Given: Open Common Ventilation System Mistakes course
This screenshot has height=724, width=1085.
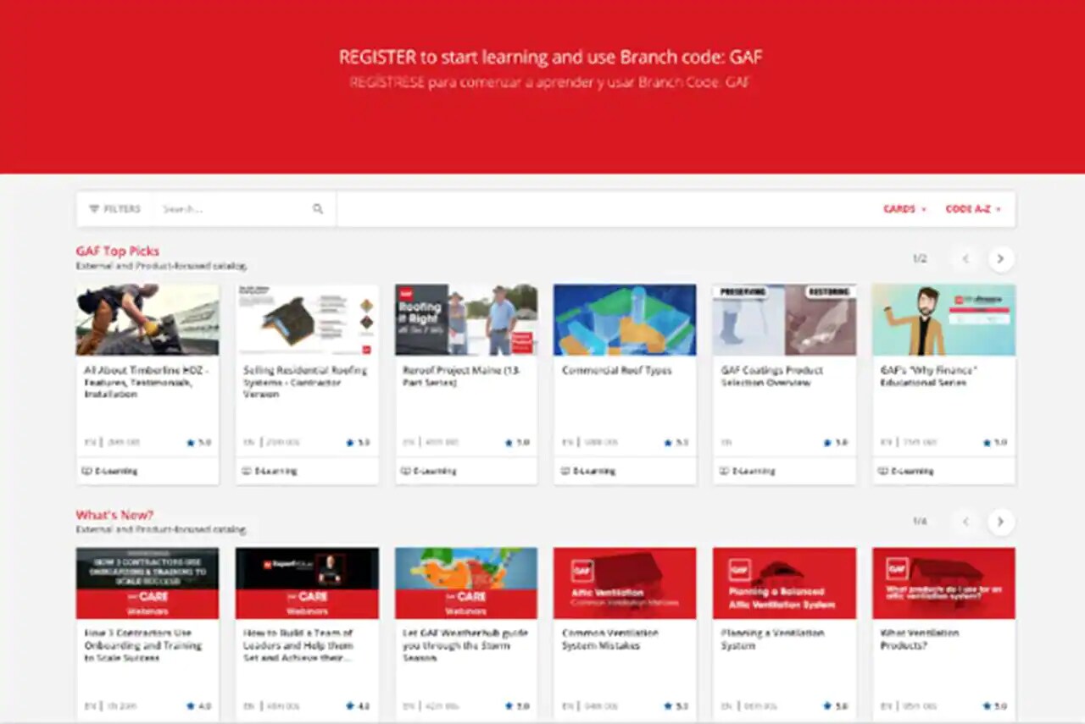Looking at the screenshot, I should coord(608,638).
